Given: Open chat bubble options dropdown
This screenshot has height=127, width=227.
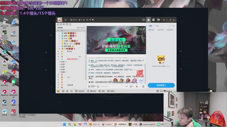Looking at the screenshot, I should pyautogui.click(x=132, y=86).
